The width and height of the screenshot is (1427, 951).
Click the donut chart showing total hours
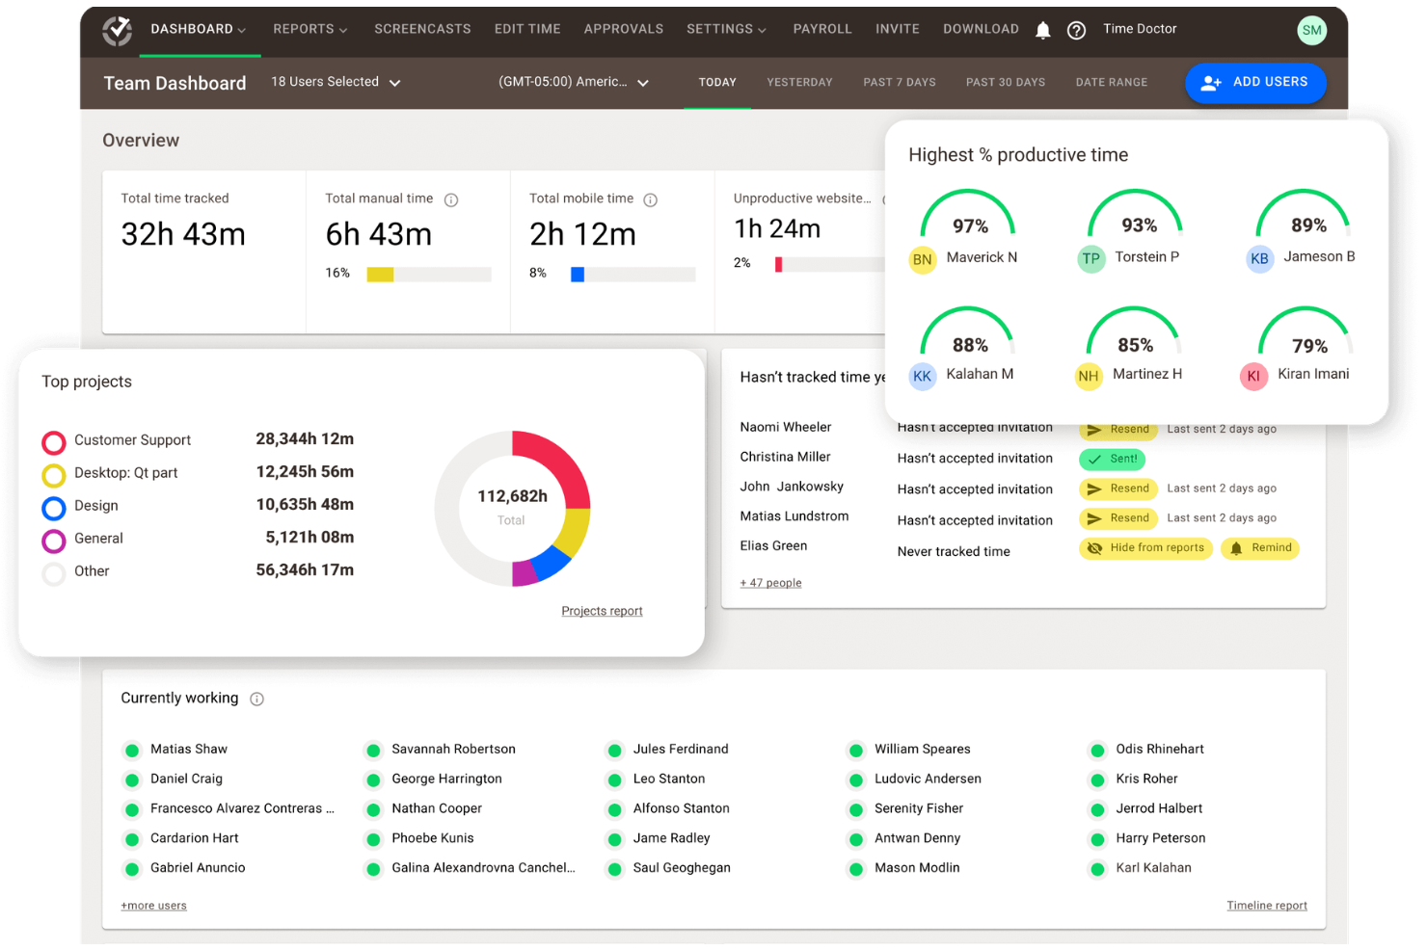512,509
